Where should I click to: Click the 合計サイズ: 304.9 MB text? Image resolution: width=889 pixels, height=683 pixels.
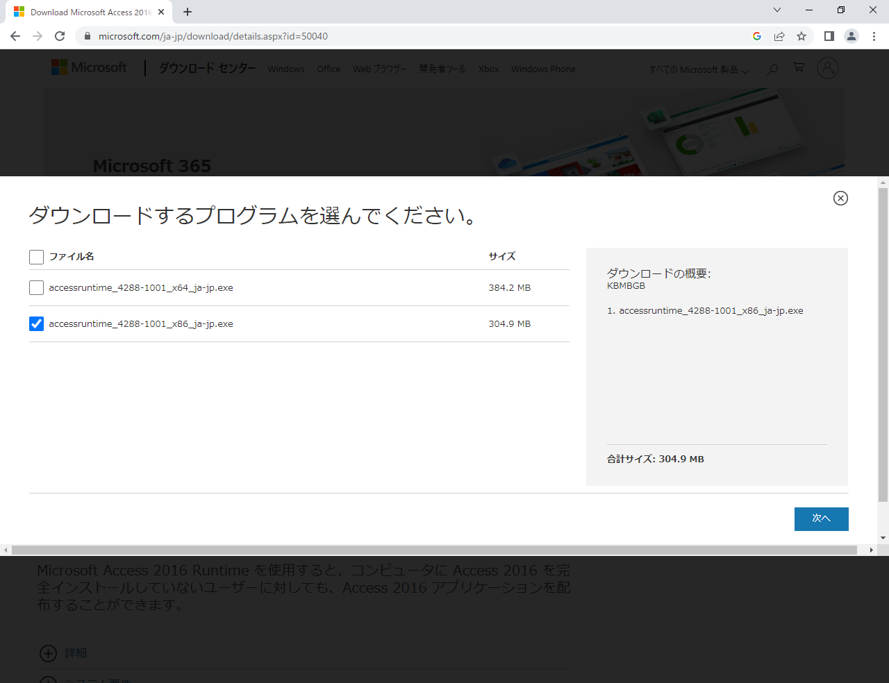click(x=656, y=459)
